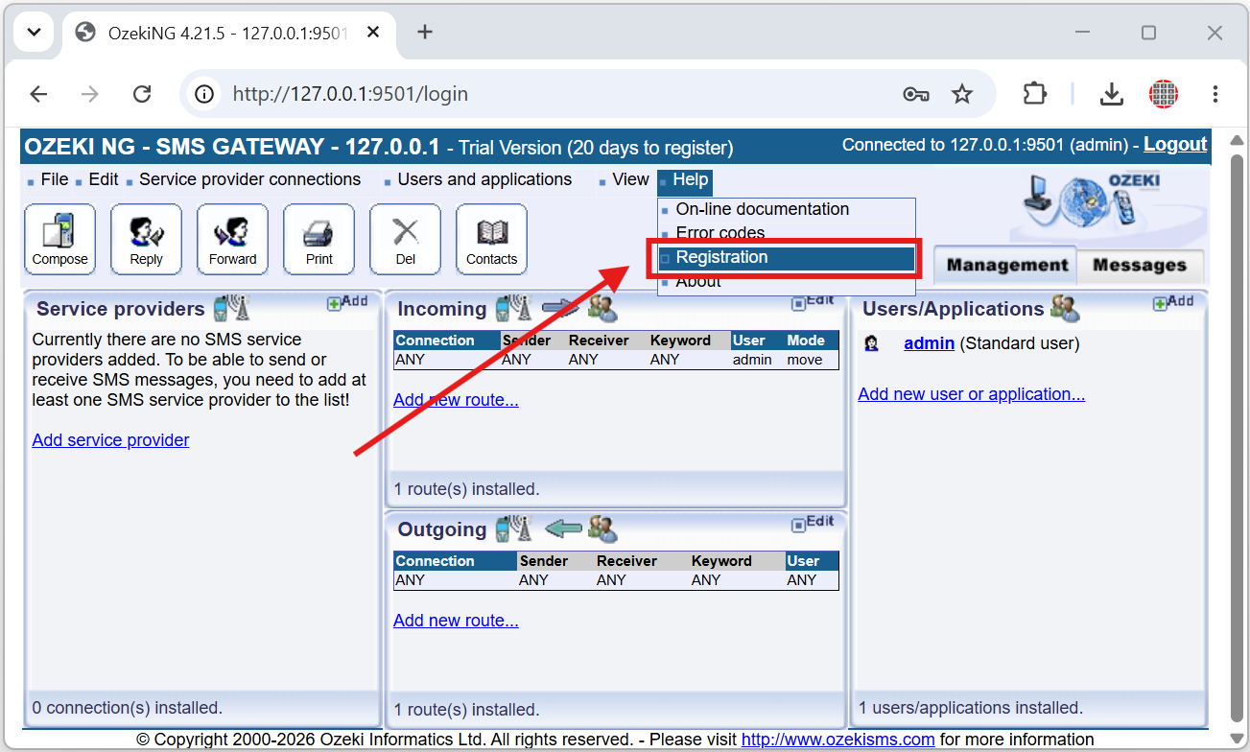Click Add new route in Outgoing
Screen dimensions: 1250x752
456,621
